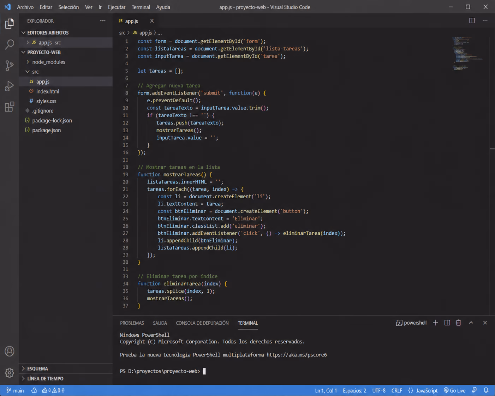Open the Ejecutar menu
Screen dimensions: 495x396
click(117, 7)
